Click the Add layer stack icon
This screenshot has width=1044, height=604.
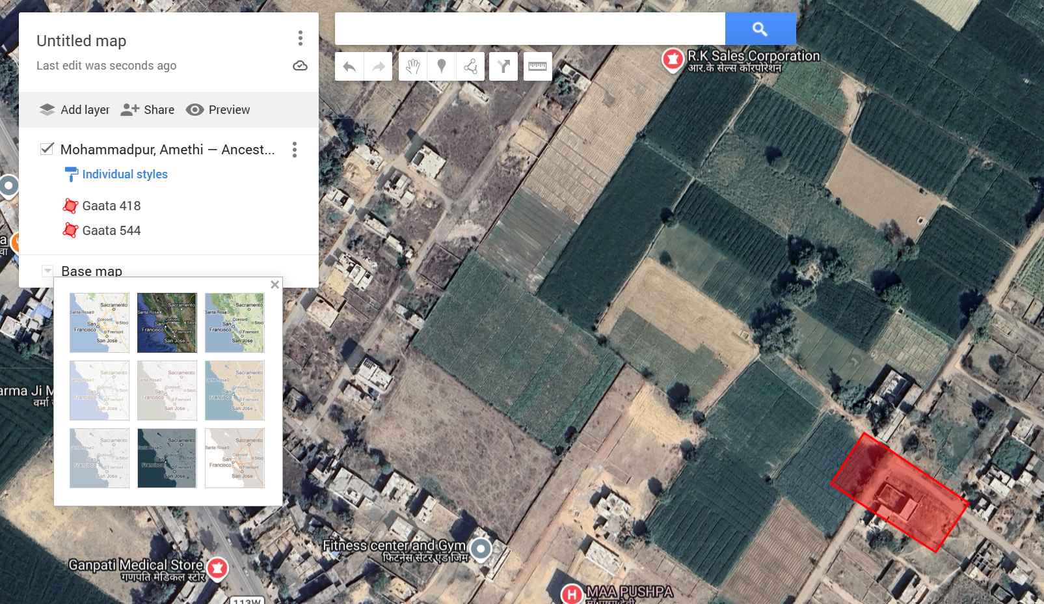47,109
